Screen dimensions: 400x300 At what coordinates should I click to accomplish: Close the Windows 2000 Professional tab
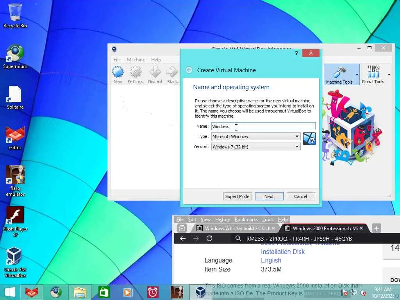pos(361,228)
